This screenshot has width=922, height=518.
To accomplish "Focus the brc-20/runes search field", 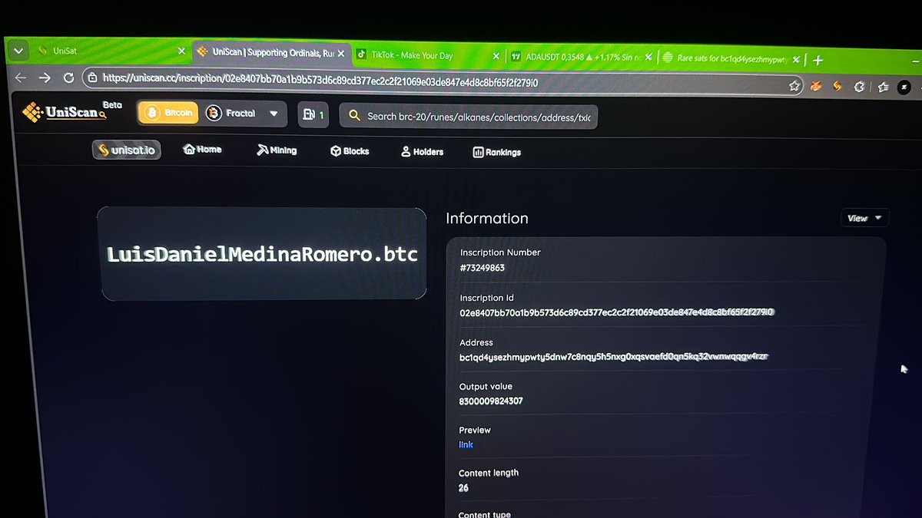I will point(469,117).
